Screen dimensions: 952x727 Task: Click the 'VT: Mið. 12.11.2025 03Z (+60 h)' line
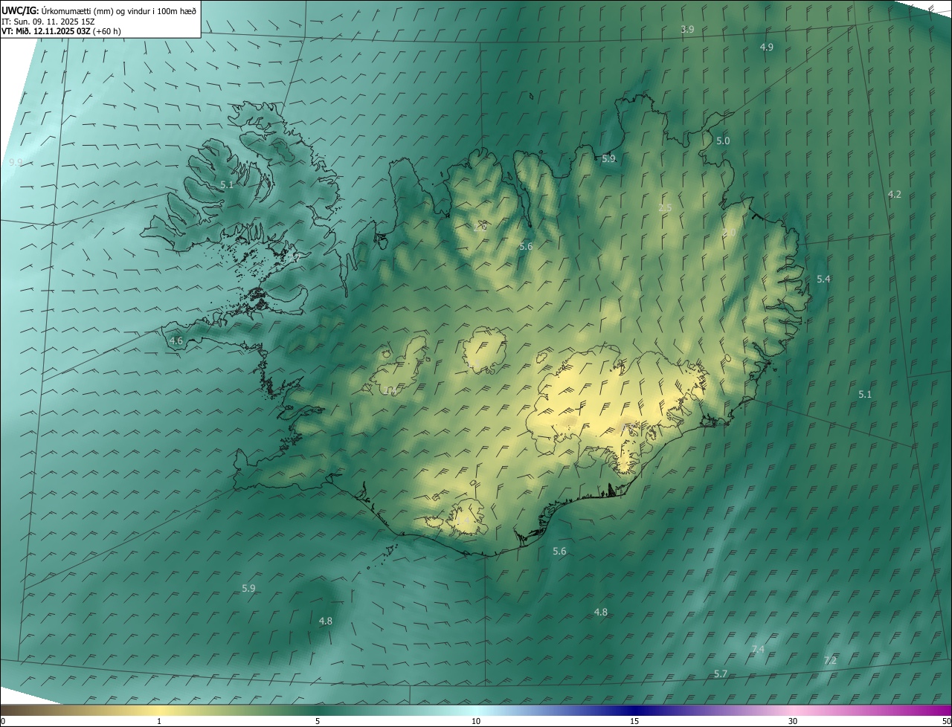(x=62, y=32)
